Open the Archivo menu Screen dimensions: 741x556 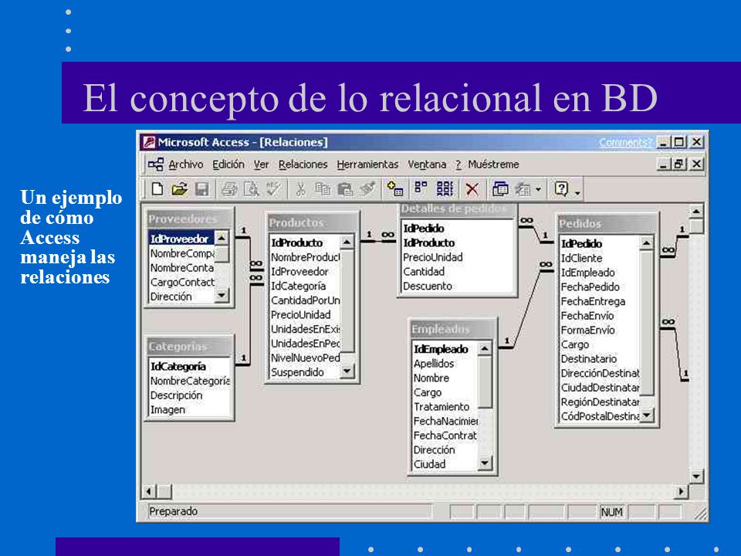pyautogui.click(x=186, y=164)
